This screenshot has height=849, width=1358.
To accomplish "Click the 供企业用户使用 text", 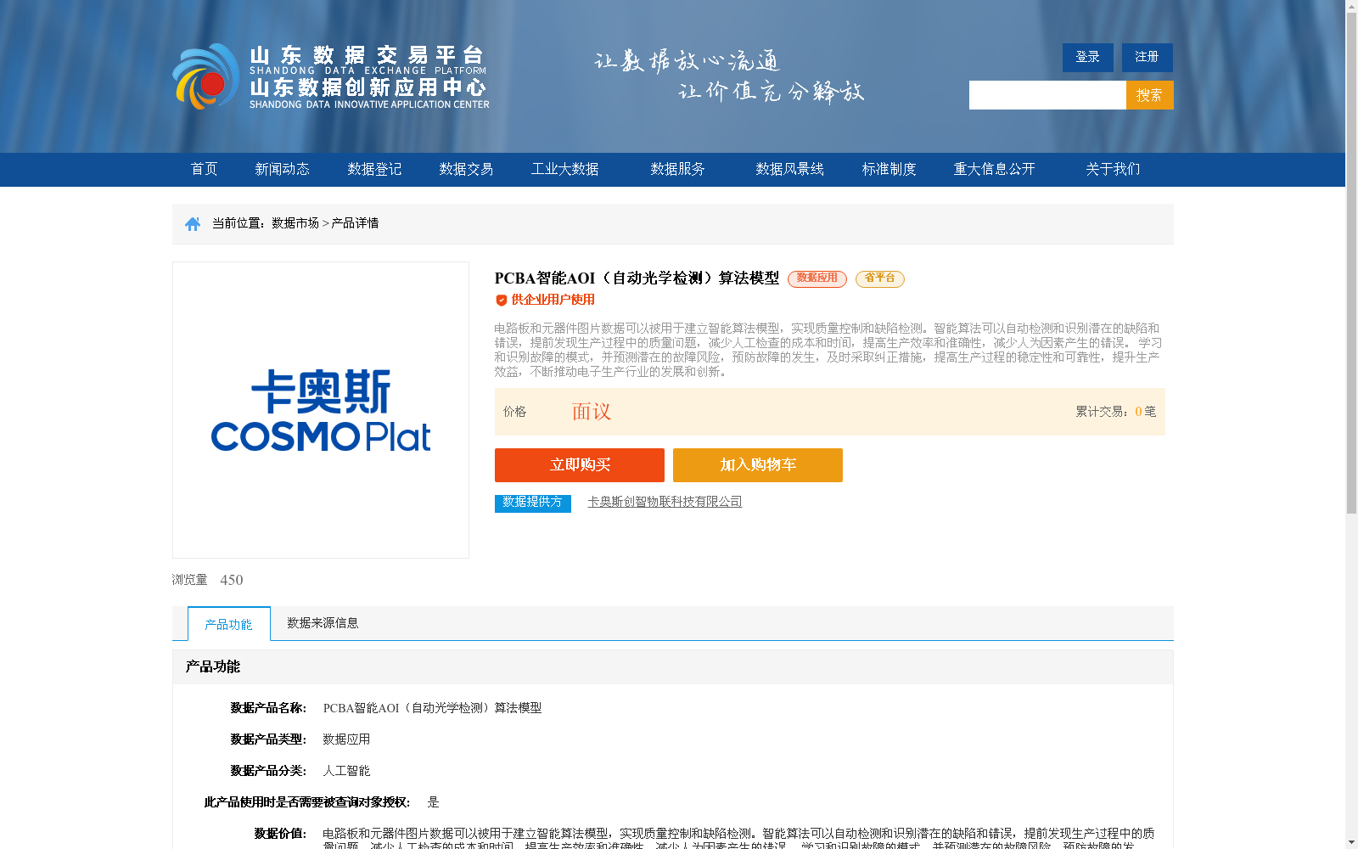I will [553, 300].
